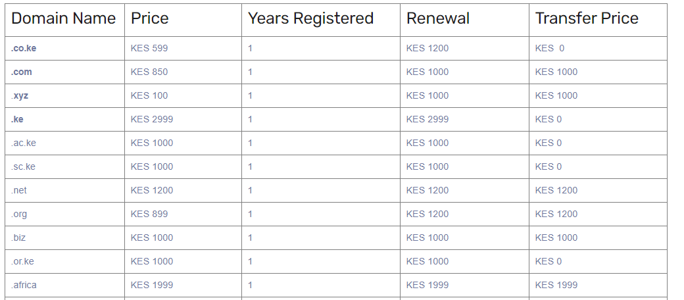Click the .co.ke domain name
This screenshot has width=684, height=300.
(x=24, y=49)
